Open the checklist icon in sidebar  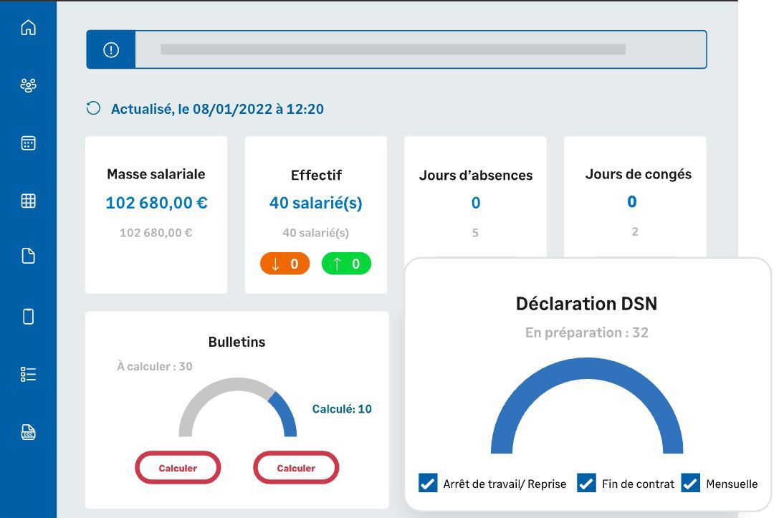tap(28, 374)
